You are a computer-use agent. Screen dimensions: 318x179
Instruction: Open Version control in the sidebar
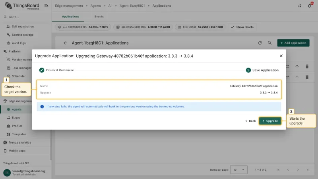coord(19,60)
